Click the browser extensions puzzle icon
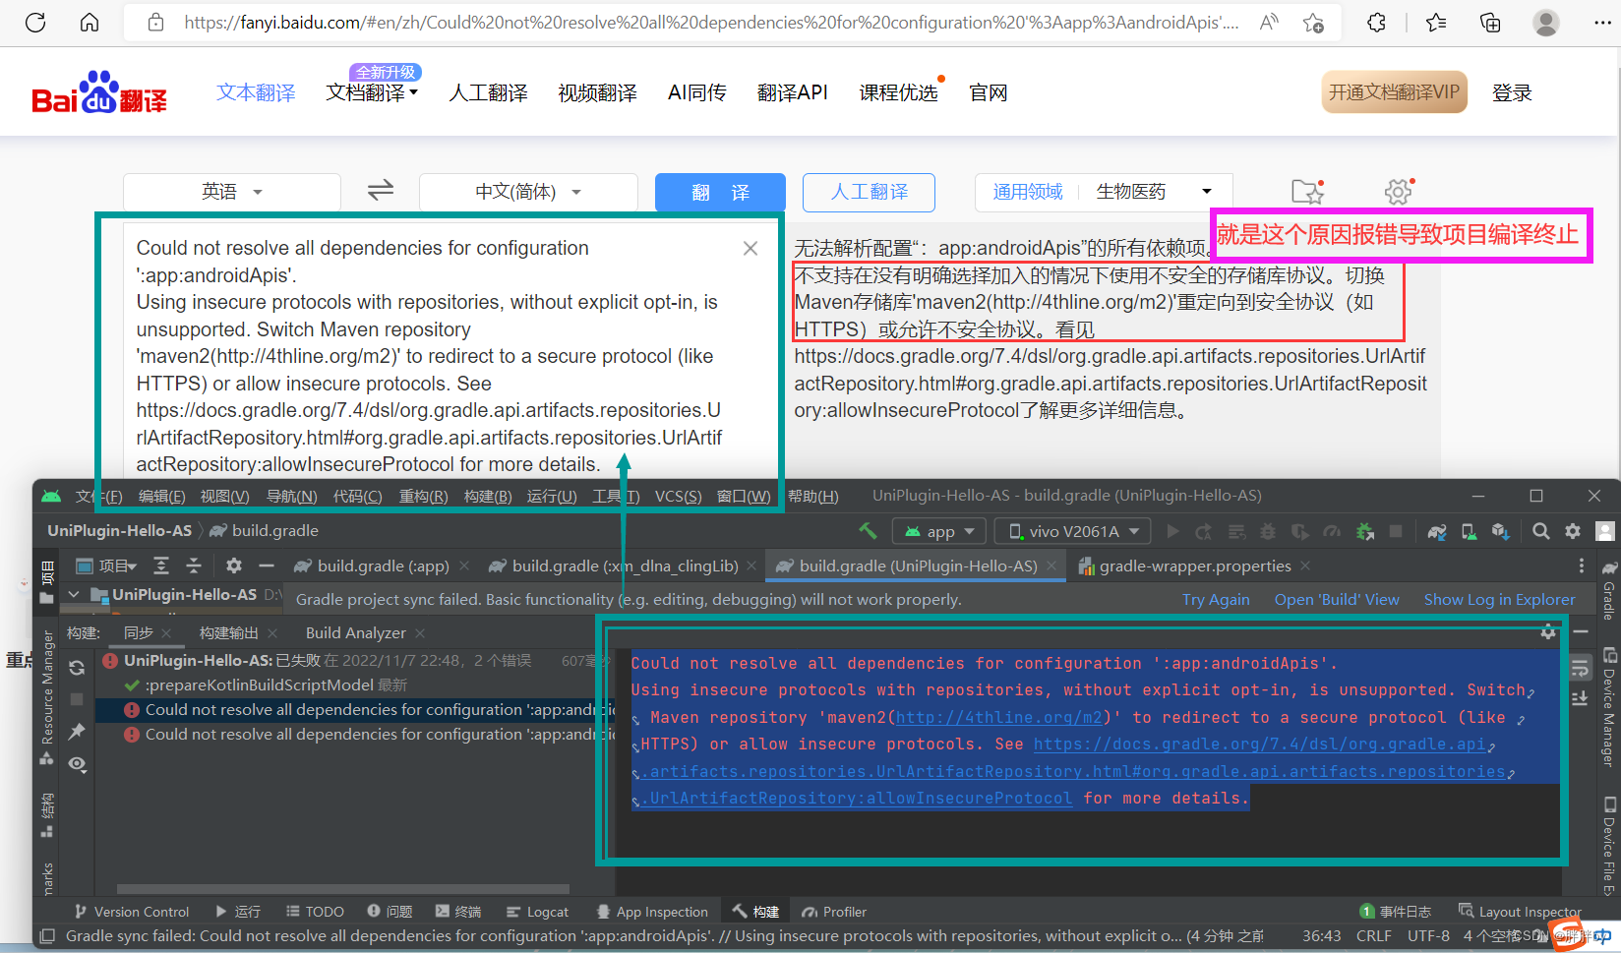 (x=1376, y=23)
